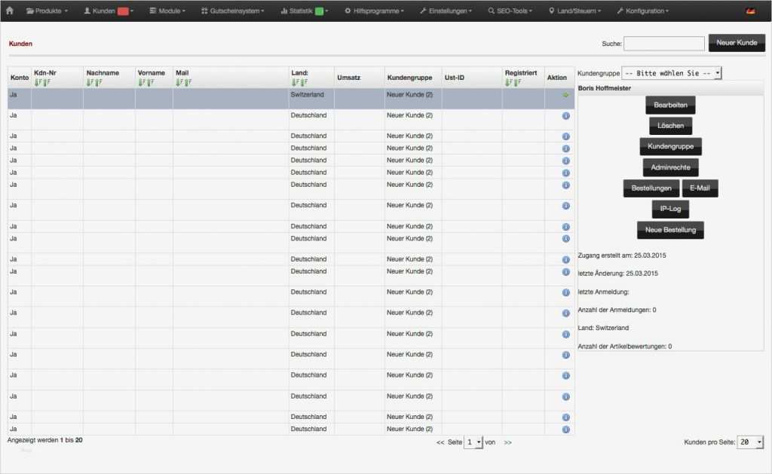Open the IP-Log button
The height and width of the screenshot is (474, 772).
[670, 209]
